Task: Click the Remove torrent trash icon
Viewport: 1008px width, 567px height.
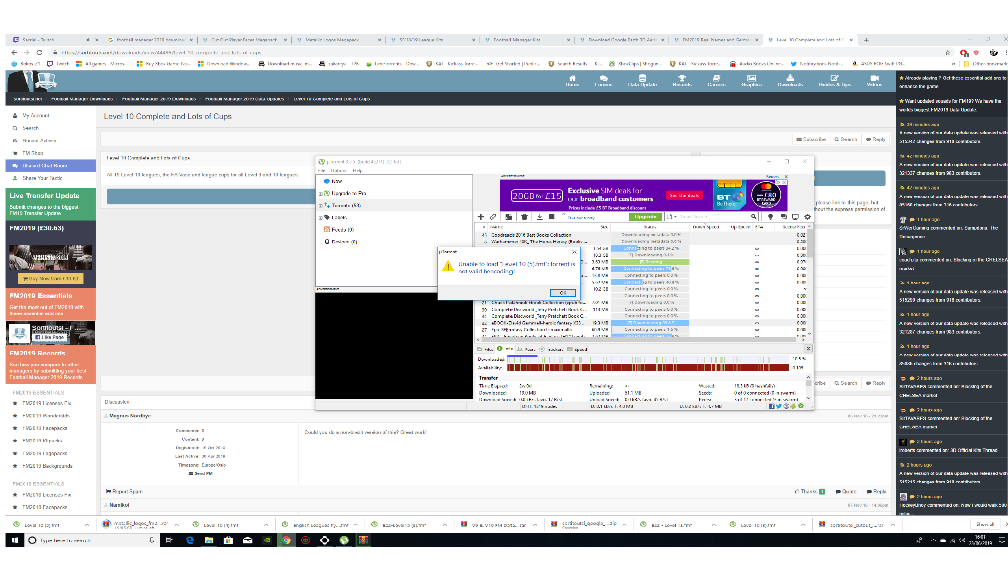Action: [524, 217]
